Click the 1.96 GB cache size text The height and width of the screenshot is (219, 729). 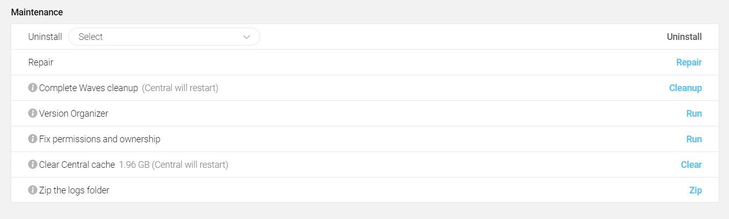pyautogui.click(x=134, y=165)
